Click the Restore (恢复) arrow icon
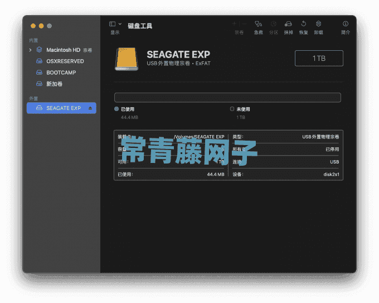 click(x=303, y=24)
